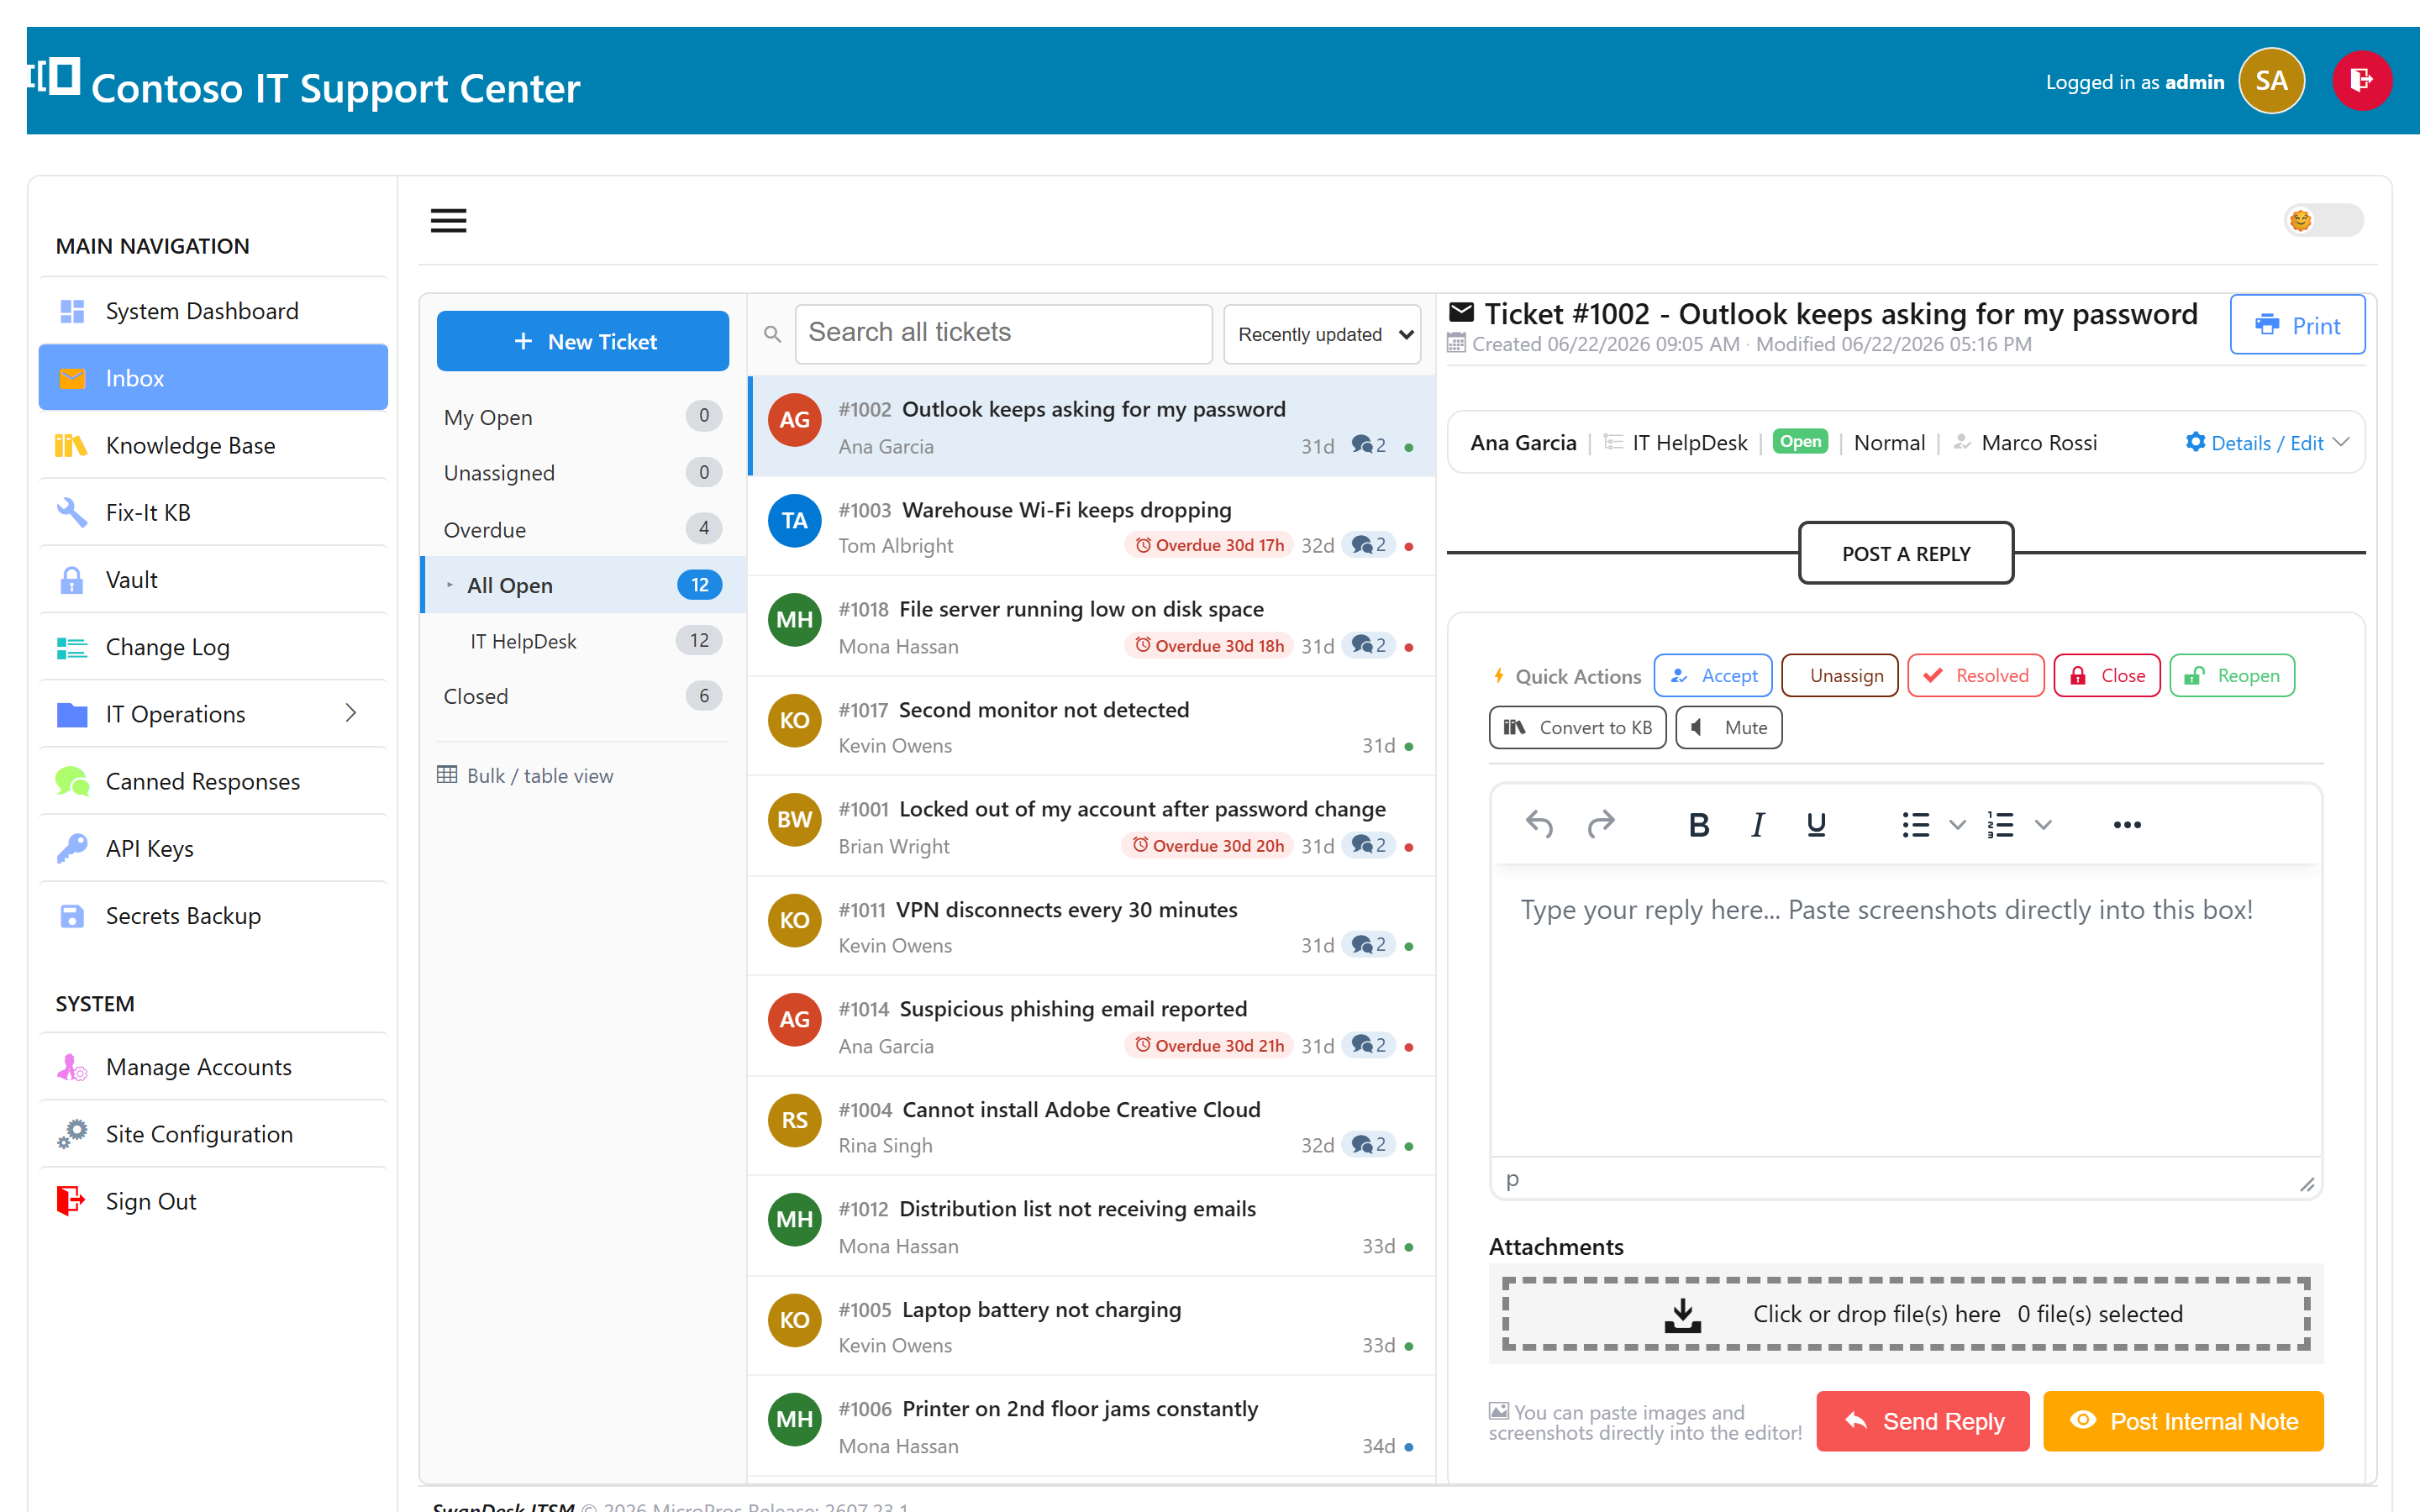The height and width of the screenshot is (1512, 2420).
Task: Open Site Configuration
Action: (213, 1134)
